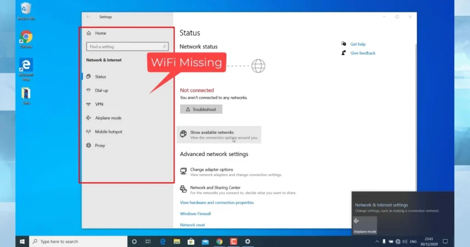
Task: Open the Windows Firewall link
Action: [x=195, y=214]
